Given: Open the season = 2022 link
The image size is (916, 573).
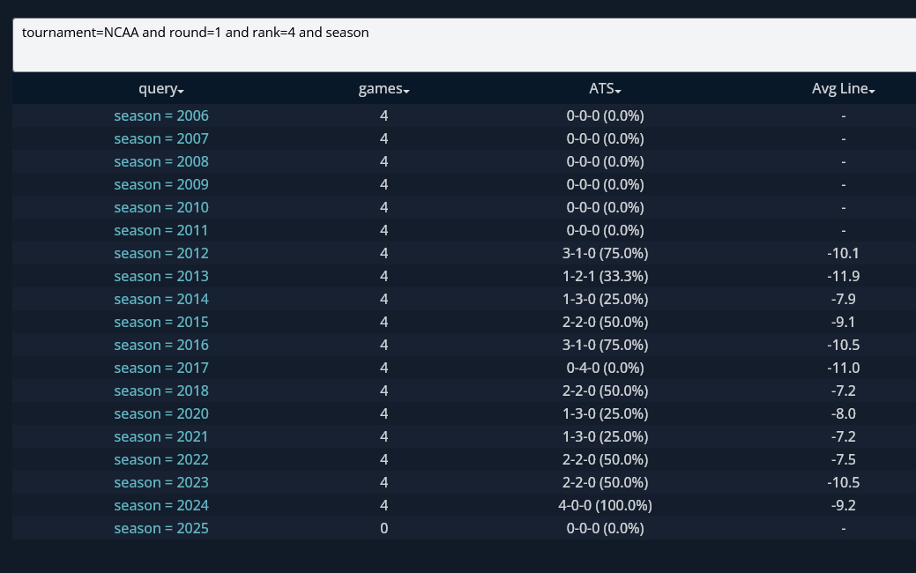Looking at the screenshot, I should coord(161,459).
